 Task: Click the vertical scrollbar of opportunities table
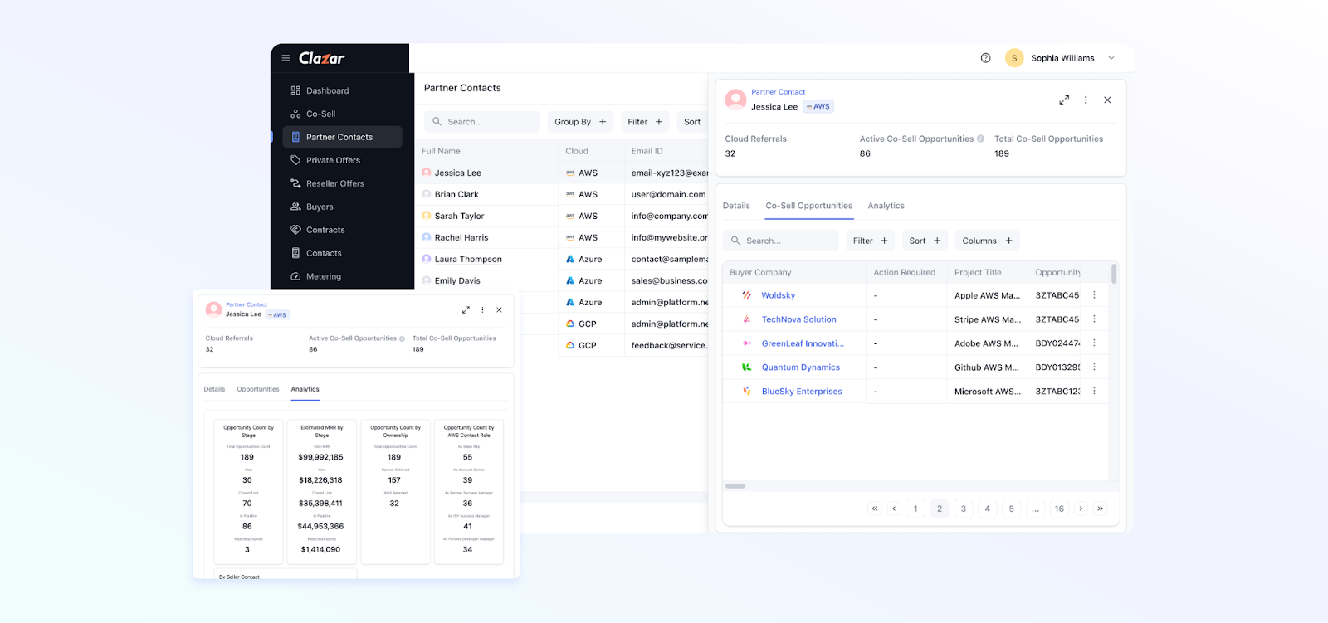[x=1114, y=274]
